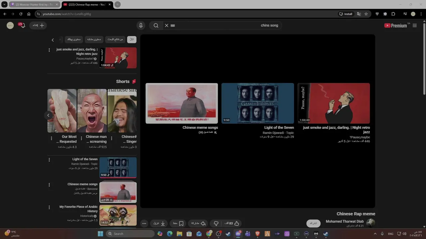Screen dimensions: 426x239
Task: Select the 'similar content' filter chip
Action: pyautogui.click(x=94, y=39)
